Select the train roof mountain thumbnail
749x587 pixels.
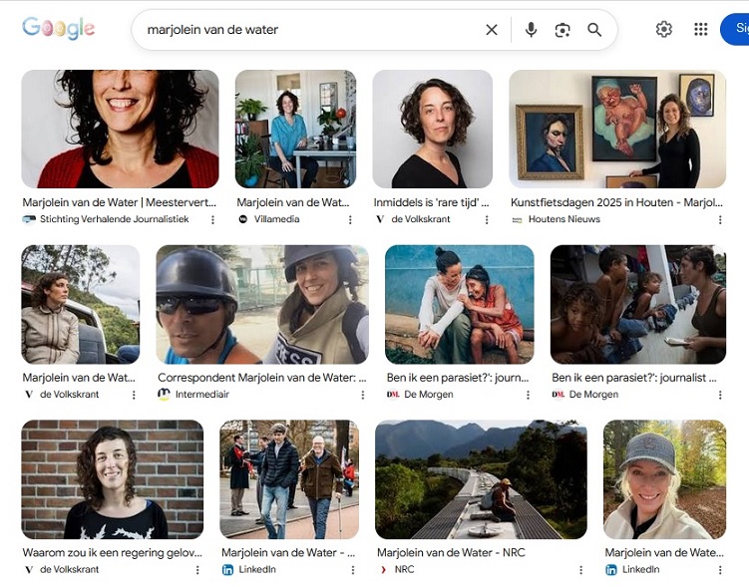pos(481,479)
